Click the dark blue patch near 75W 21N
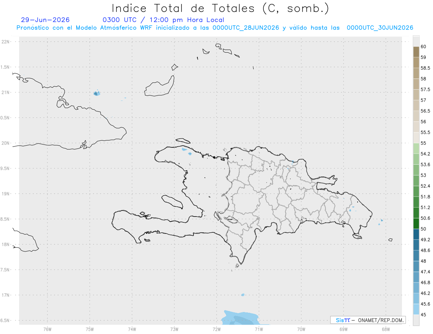 click(96, 94)
